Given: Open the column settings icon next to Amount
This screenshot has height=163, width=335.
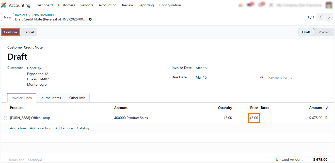Looking at the screenshot, I should pyautogui.click(x=327, y=108).
